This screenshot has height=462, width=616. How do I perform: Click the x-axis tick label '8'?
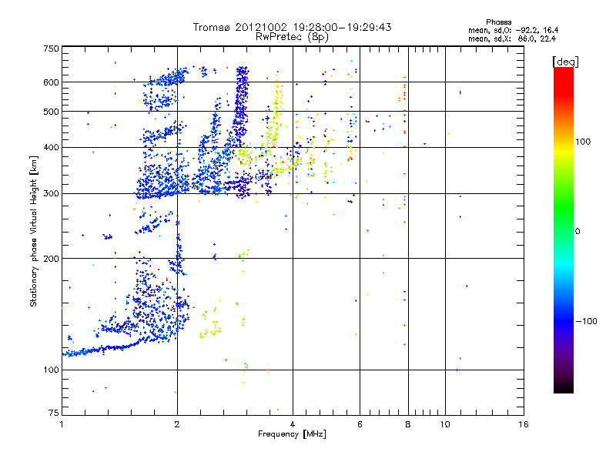[408, 424]
